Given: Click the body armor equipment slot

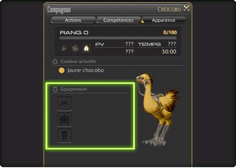Looking at the screenshot, I should tap(64, 120).
